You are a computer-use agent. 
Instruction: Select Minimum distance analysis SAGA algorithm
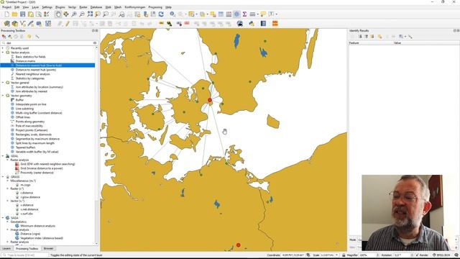pyautogui.click(x=37, y=226)
